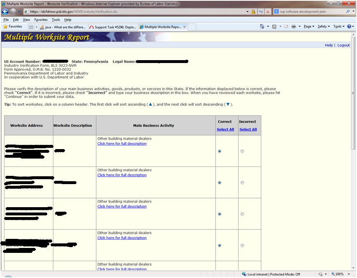Click the security lock icon
The height and width of the screenshot is (278, 357).
(x=253, y=12)
